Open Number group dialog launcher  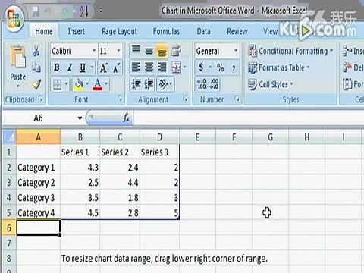coord(237,99)
